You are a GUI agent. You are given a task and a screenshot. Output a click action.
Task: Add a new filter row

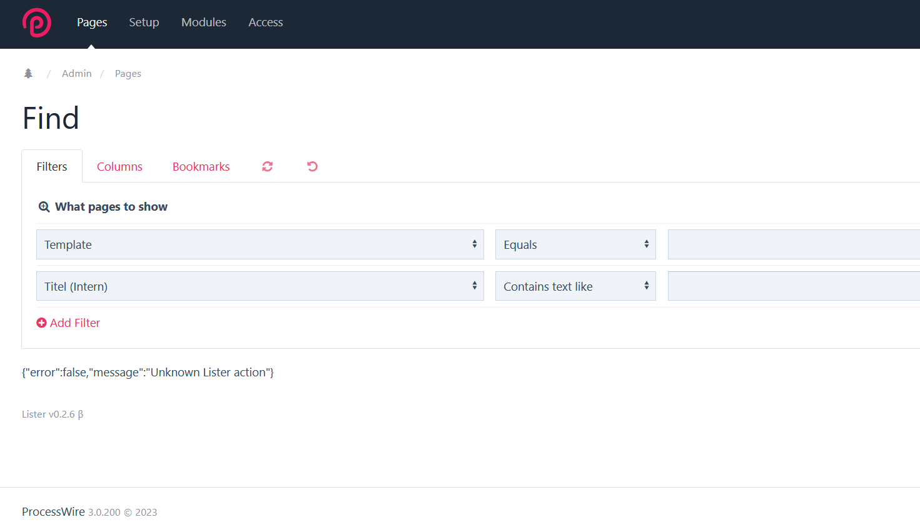tap(69, 323)
